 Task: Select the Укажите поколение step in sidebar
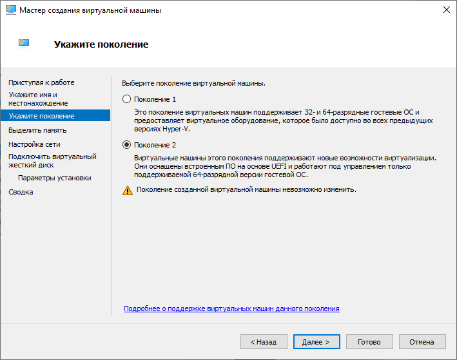41,116
